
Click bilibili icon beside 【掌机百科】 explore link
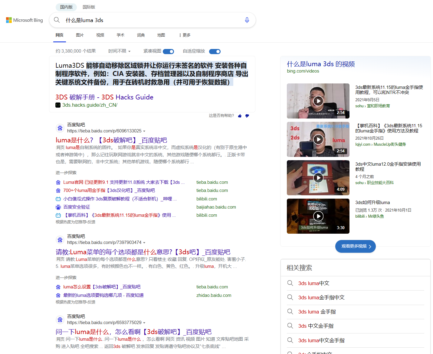(x=58, y=215)
